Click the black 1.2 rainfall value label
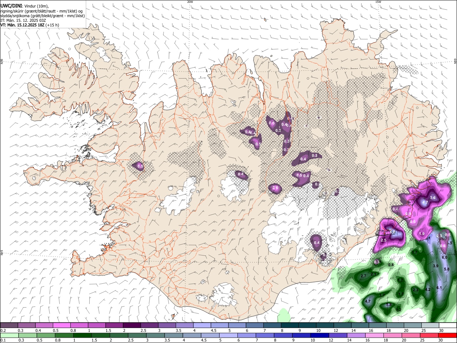 click(x=398, y=310)
